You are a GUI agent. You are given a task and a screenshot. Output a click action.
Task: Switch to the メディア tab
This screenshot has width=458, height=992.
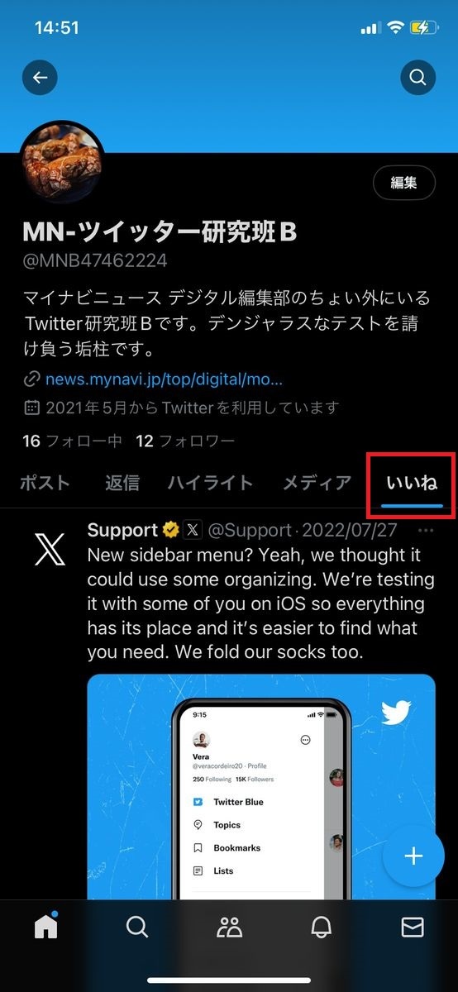(317, 483)
